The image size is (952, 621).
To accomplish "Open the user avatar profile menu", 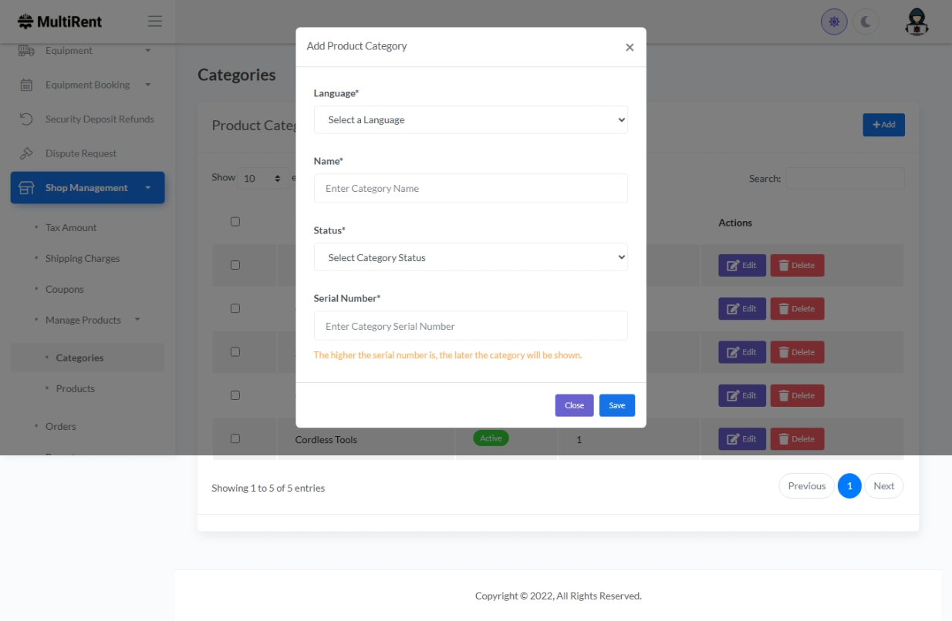I will tap(917, 22).
